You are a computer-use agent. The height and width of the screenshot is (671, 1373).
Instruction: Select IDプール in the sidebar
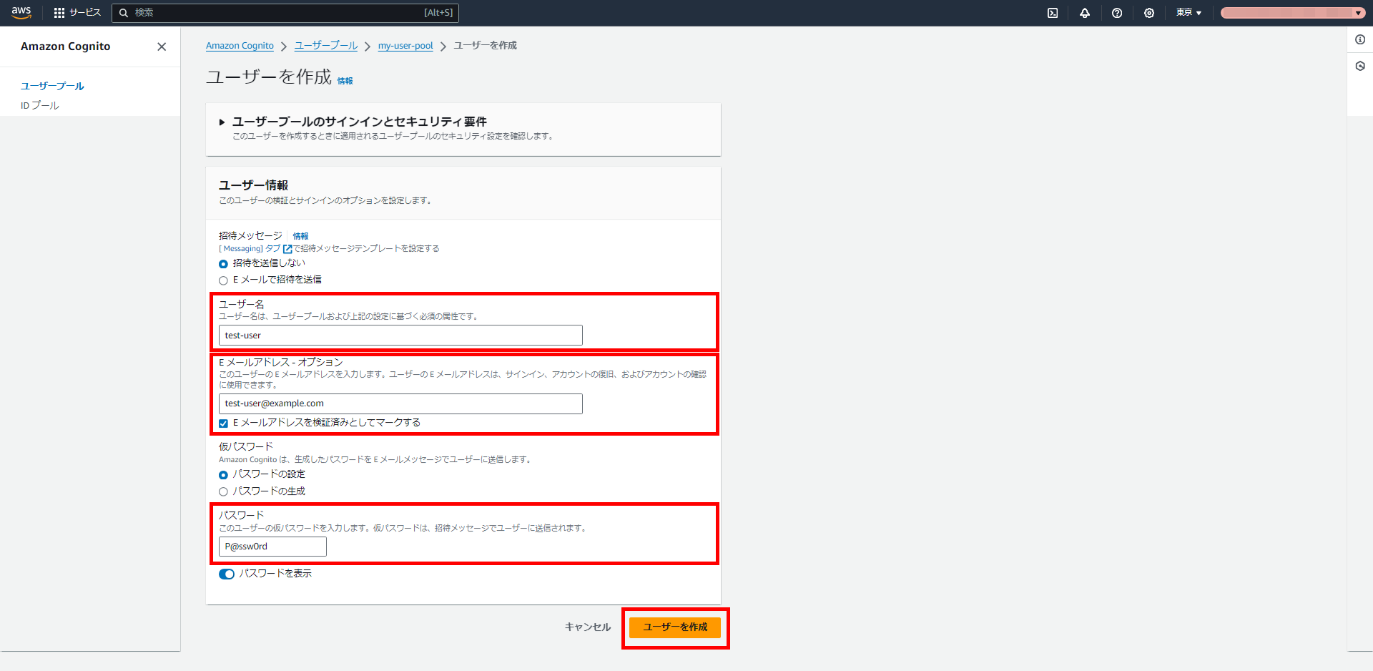39,104
